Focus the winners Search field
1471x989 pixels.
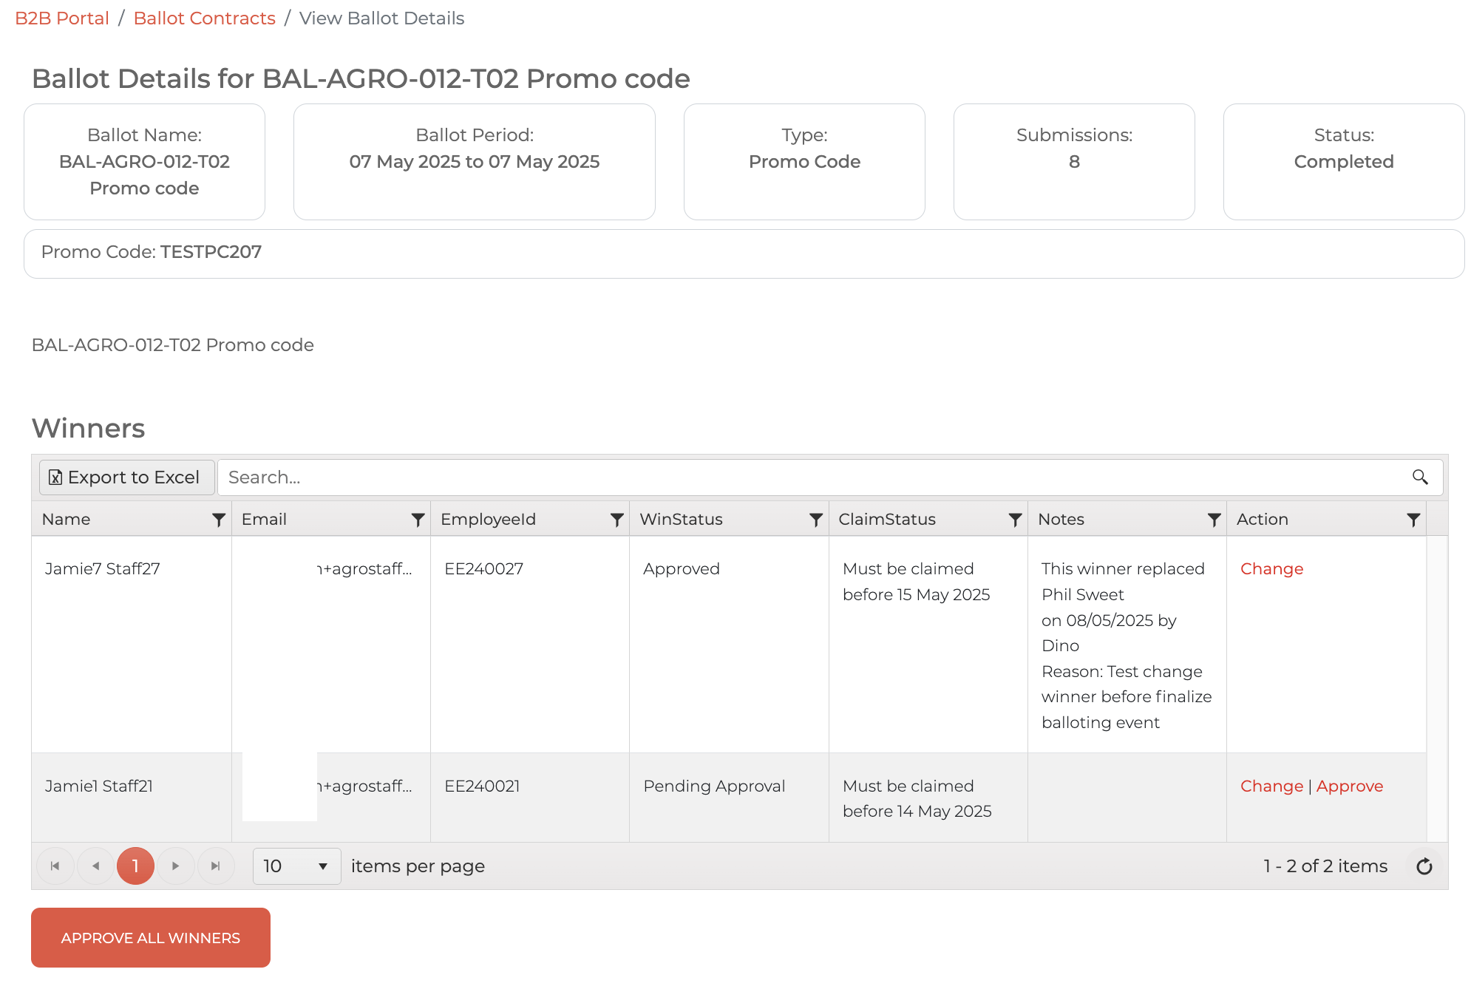coord(813,477)
